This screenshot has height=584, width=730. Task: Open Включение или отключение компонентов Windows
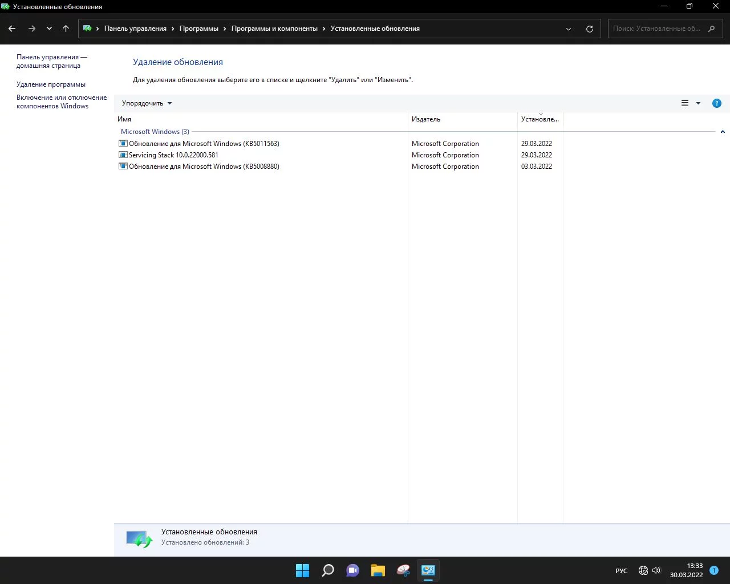pos(62,102)
